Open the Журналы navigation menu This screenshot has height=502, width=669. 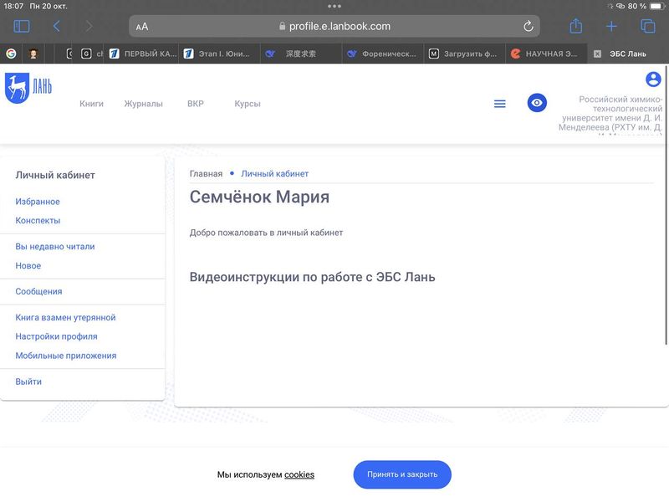pos(143,104)
